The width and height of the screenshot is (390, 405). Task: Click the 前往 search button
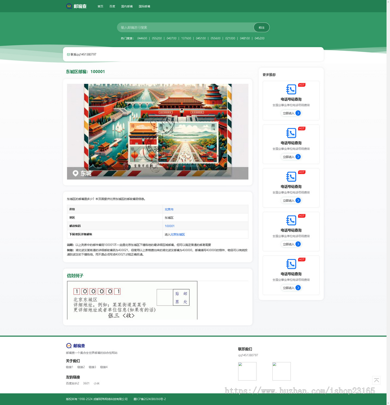tap(262, 27)
